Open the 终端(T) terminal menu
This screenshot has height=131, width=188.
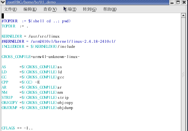pyautogui.click(x=70, y=9)
